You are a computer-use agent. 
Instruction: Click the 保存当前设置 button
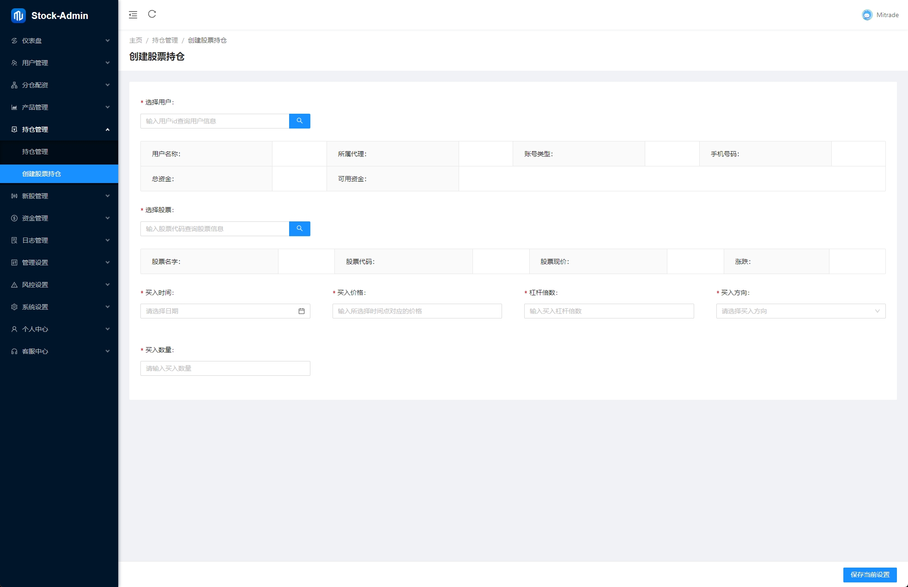(870, 575)
